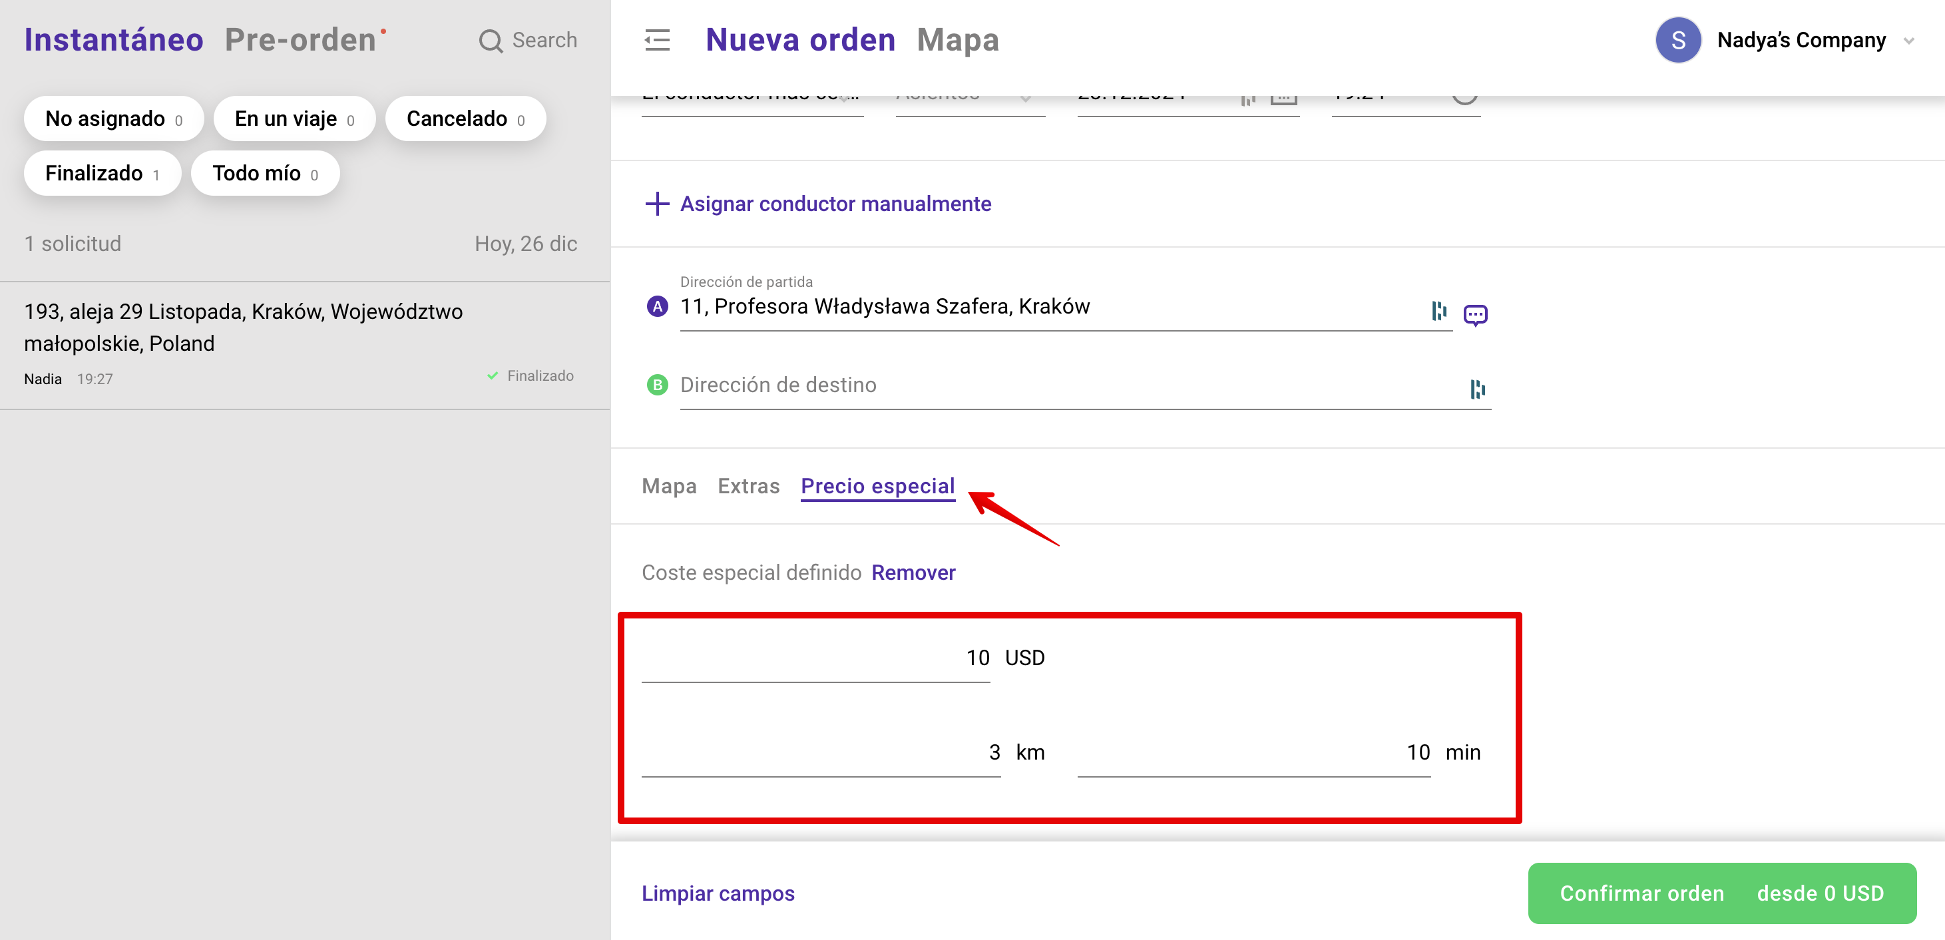Toggle the Todo mío filter chip
1945x940 pixels.
click(x=264, y=174)
